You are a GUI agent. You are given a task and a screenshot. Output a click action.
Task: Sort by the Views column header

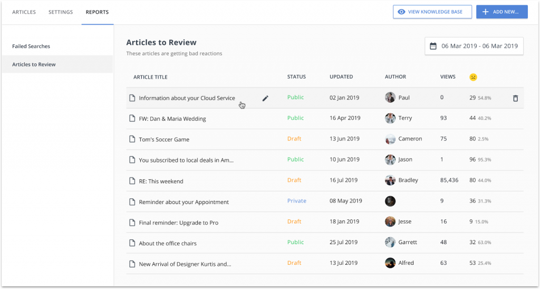448,77
